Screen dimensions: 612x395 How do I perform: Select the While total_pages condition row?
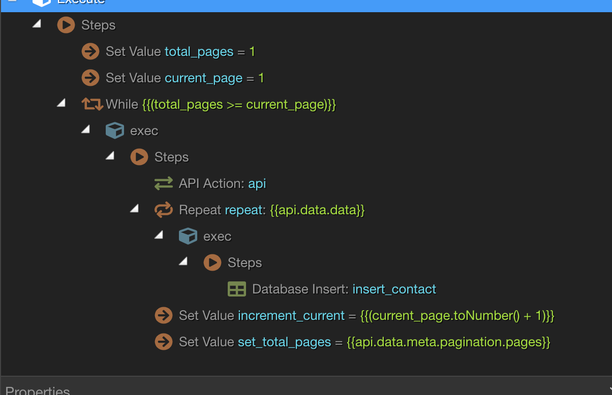pyautogui.click(x=221, y=104)
